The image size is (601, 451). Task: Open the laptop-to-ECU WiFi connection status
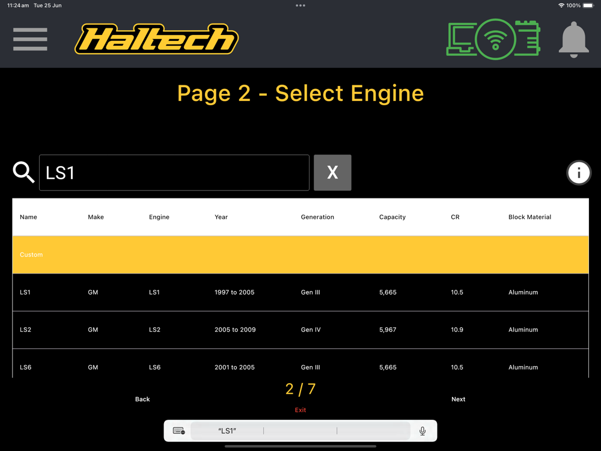point(493,39)
